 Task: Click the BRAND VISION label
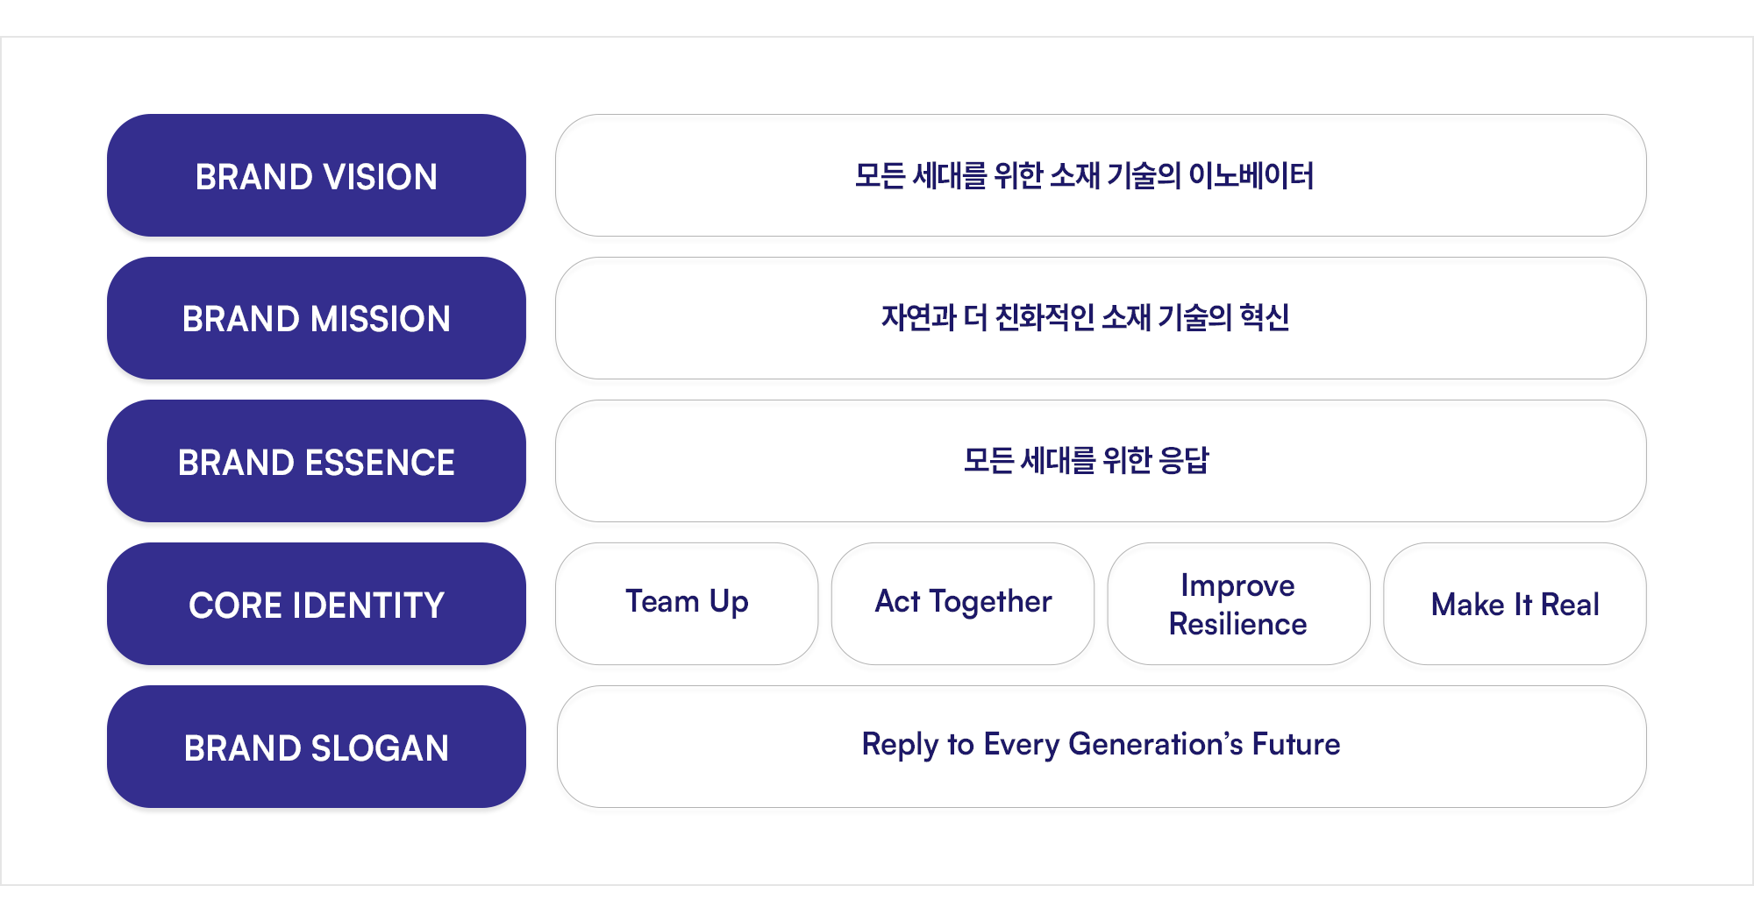point(317,175)
